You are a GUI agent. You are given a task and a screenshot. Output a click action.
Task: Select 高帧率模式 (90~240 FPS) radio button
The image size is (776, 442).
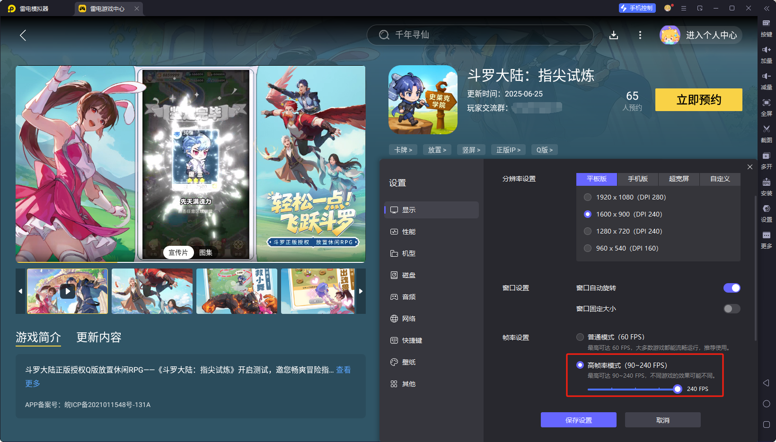(580, 365)
